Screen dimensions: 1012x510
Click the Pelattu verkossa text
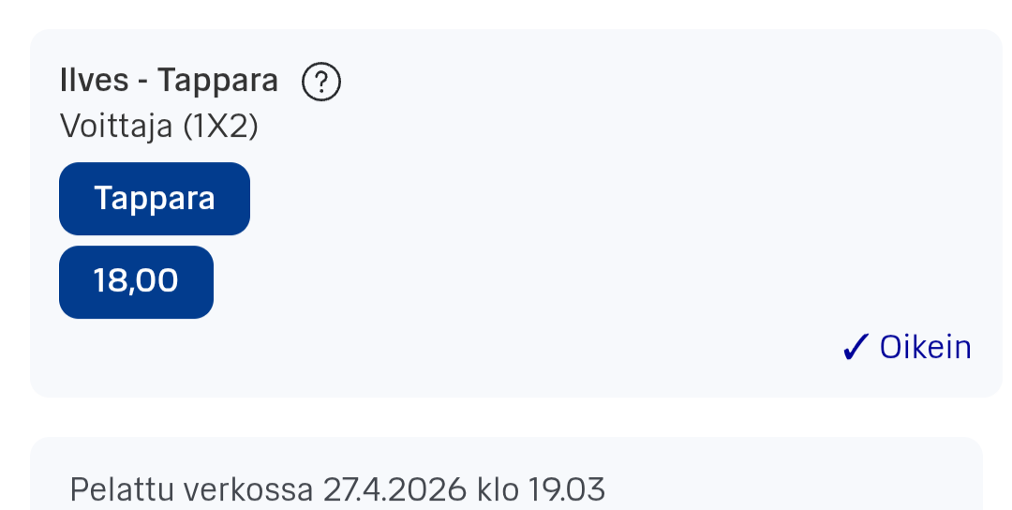(192, 489)
